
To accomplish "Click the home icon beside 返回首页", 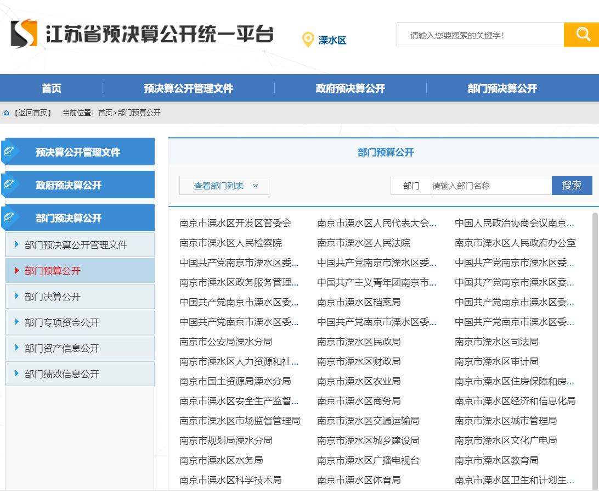I will [7, 113].
